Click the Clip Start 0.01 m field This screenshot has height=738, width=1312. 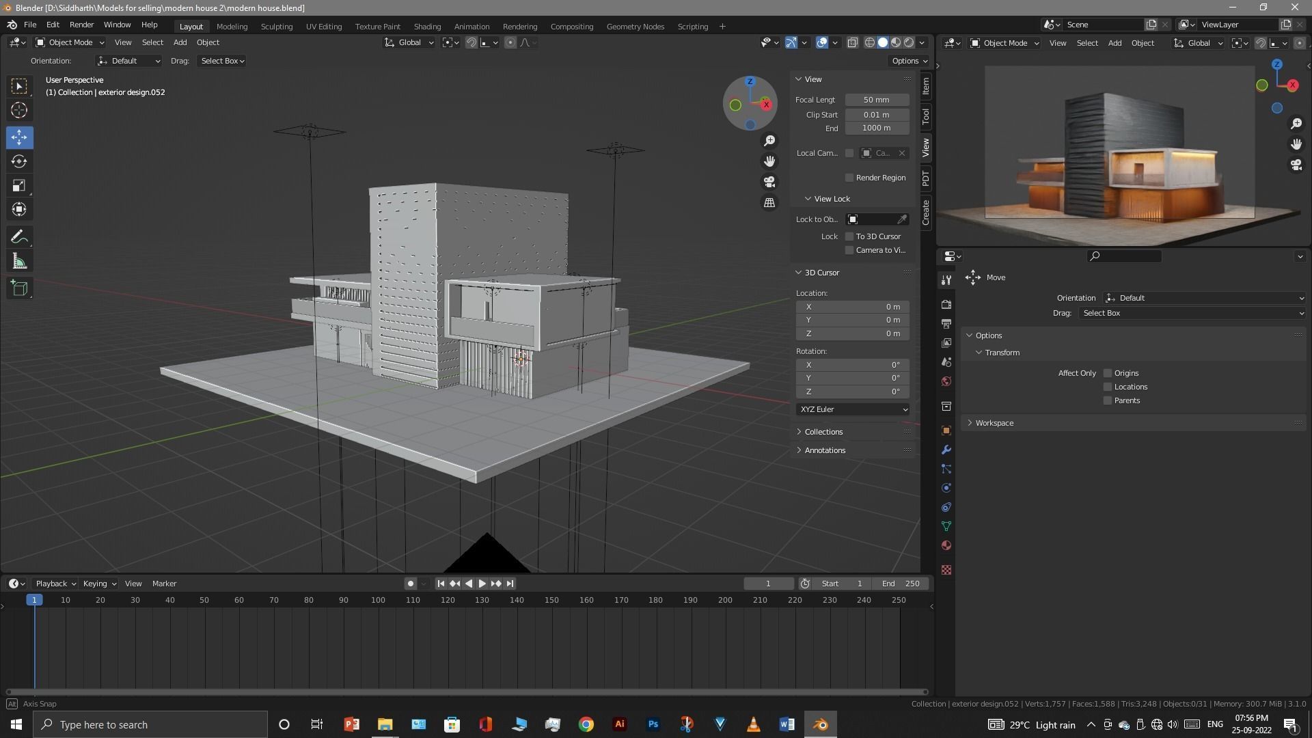877,115
